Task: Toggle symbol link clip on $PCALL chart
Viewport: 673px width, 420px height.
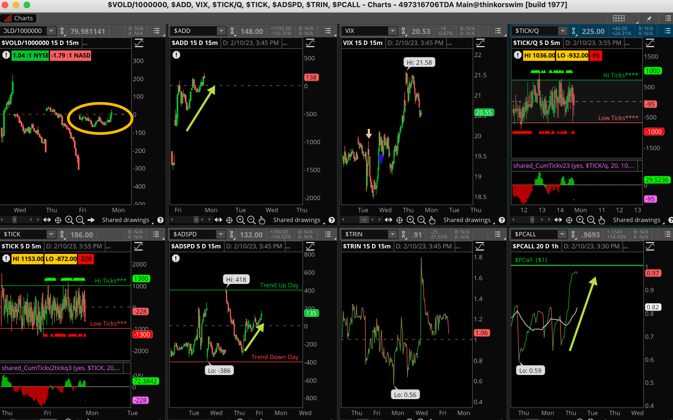Action: click(x=573, y=234)
